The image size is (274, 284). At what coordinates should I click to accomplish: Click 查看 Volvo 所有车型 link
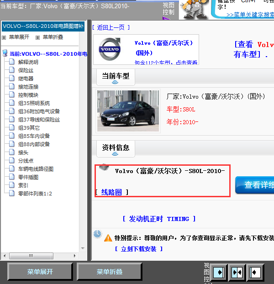pyautogui.click(x=254, y=49)
